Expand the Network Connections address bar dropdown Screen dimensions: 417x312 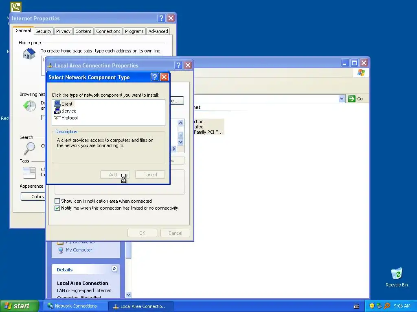[x=342, y=99]
